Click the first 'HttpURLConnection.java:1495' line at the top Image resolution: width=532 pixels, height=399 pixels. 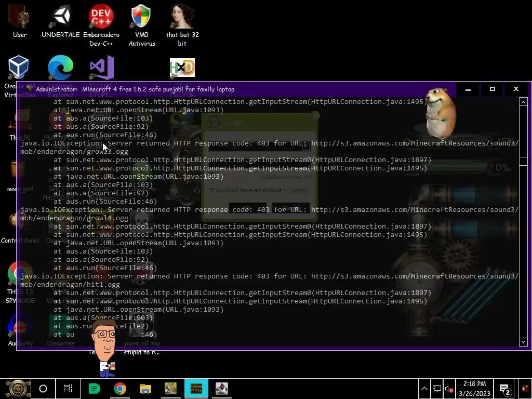[240, 101]
